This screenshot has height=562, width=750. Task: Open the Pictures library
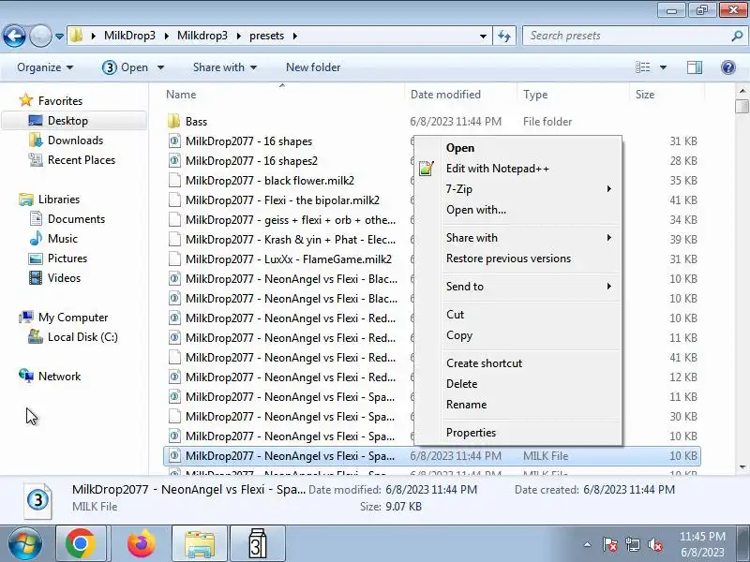pos(58,259)
